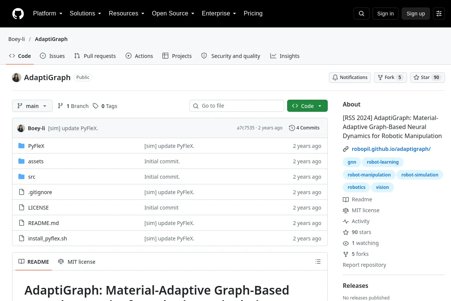Image resolution: width=451 pixels, height=301 pixels.
Task: Click the link chain icon in About
Action: 346,149
